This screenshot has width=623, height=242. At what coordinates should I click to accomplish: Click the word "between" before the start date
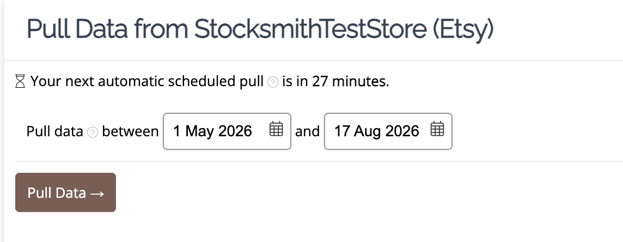tap(130, 131)
